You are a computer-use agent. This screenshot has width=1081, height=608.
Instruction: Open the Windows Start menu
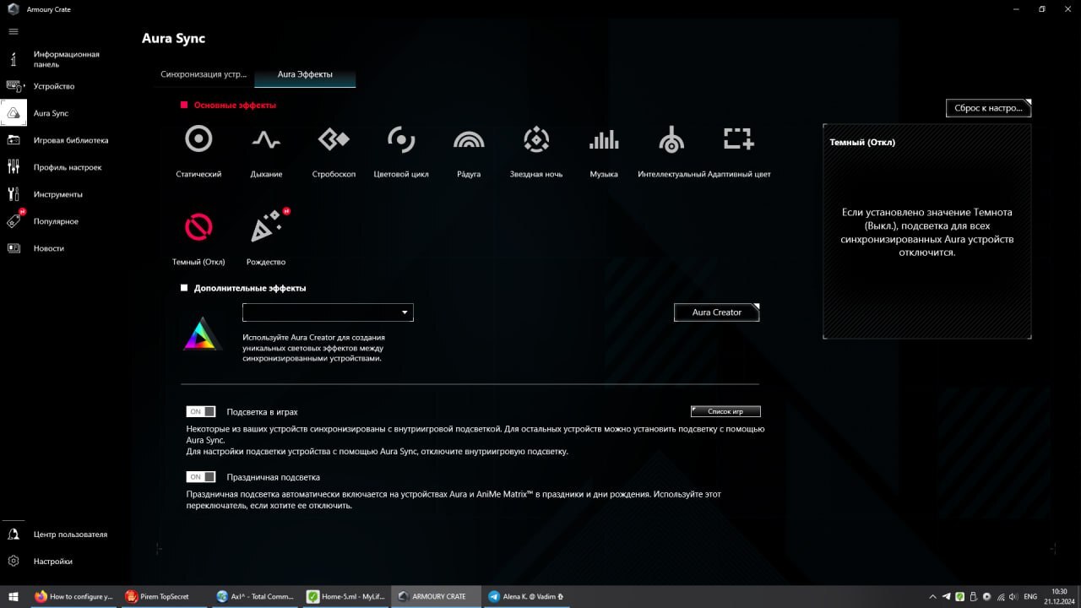[13, 596]
